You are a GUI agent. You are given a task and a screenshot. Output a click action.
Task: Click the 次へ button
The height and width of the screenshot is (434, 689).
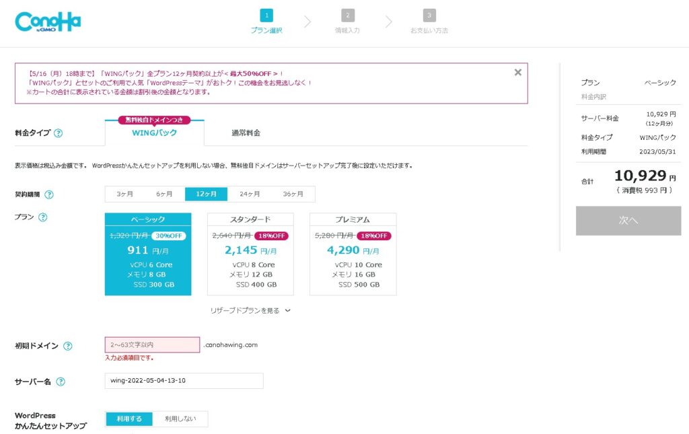pyautogui.click(x=628, y=221)
